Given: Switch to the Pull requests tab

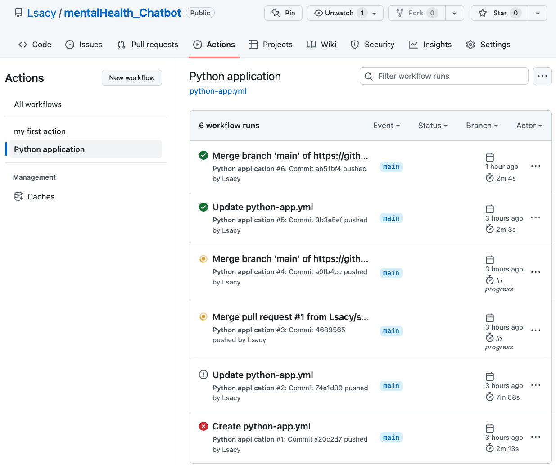Looking at the screenshot, I should point(147,44).
